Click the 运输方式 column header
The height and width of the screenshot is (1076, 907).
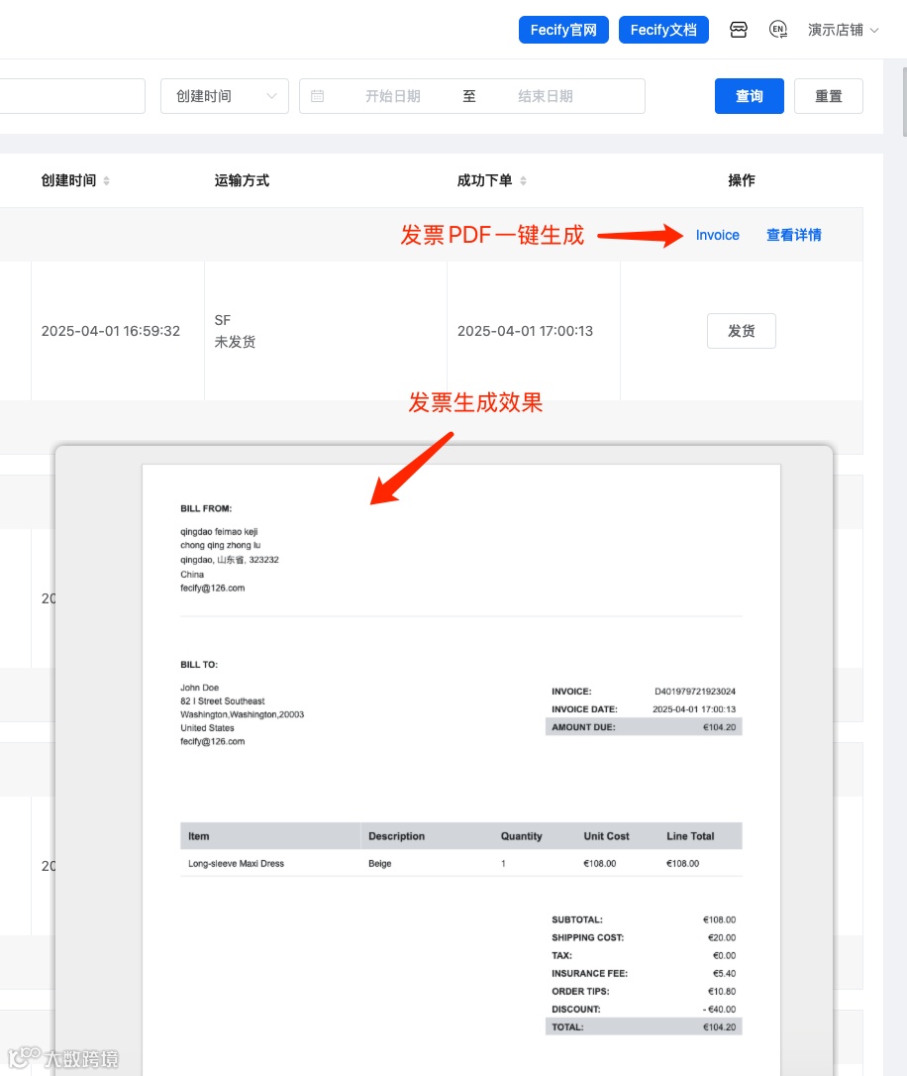tap(242, 180)
